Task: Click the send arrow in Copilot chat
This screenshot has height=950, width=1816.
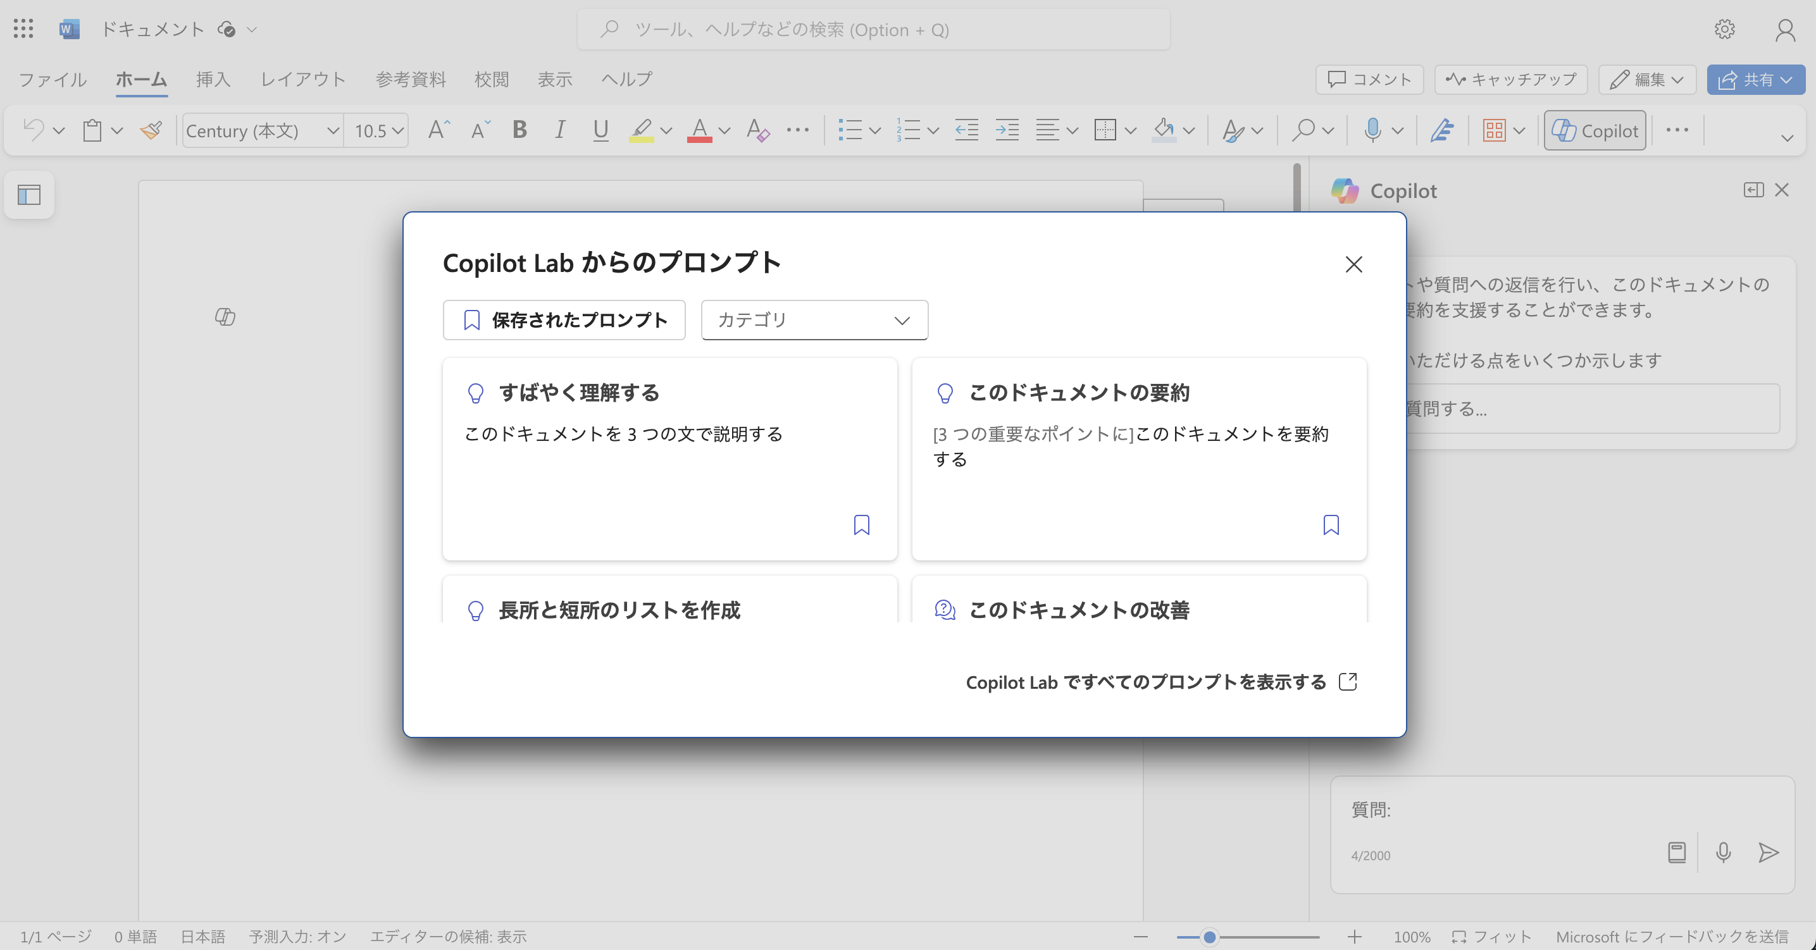Action: coord(1768,853)
